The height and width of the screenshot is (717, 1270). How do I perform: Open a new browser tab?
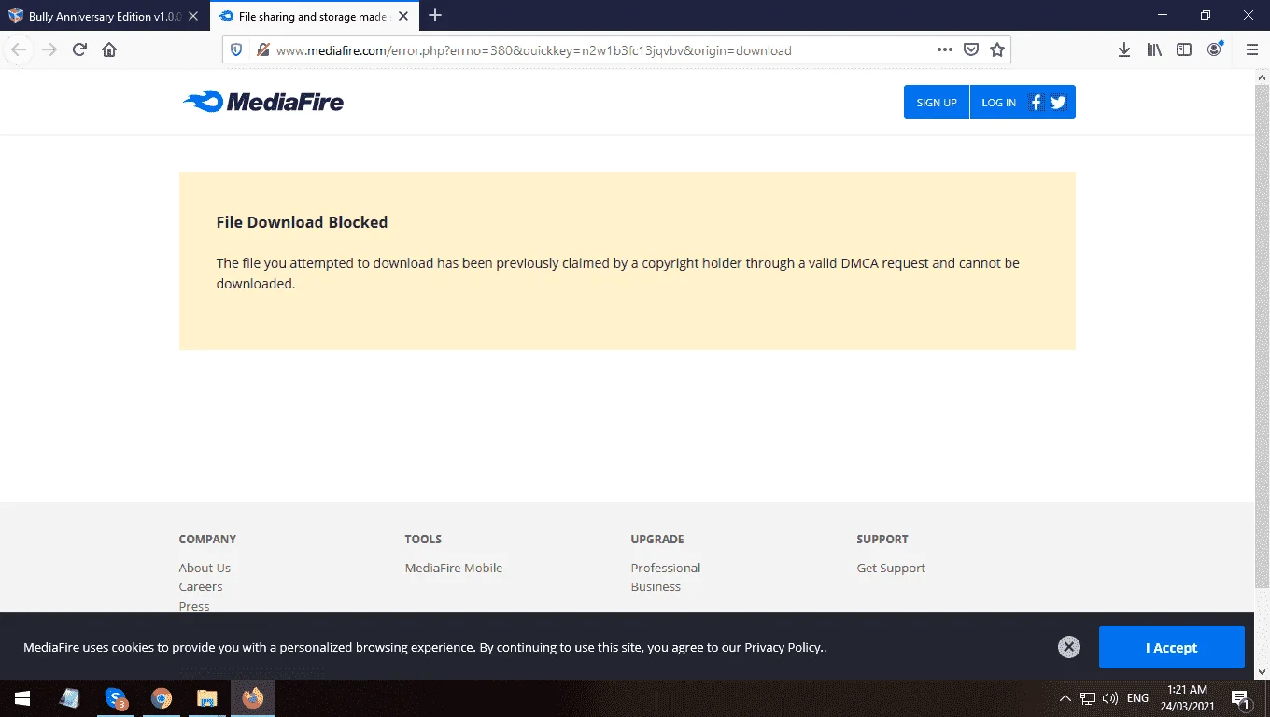435,16
